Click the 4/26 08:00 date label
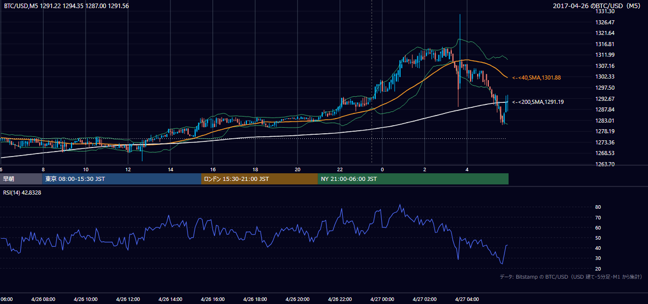Image resolution: width=648 pixels, height=304 pixels. 43,299
